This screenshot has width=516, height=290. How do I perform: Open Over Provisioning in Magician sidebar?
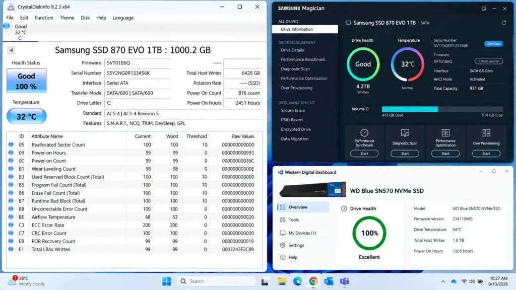(x=296, y=88)
